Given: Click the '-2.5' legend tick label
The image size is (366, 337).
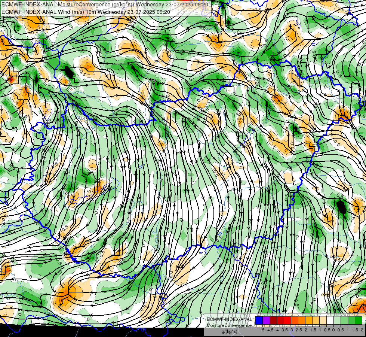Looking at the screenshot, I should point(298,330).
